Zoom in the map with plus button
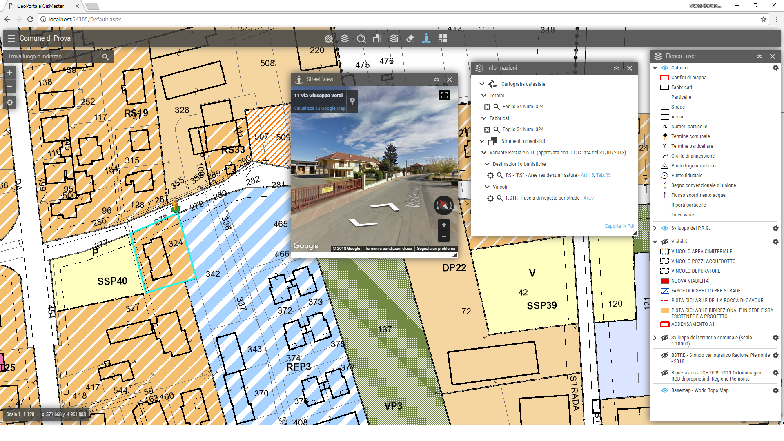The height and width of the screenshot is (441, 784). pyautogui.click(x=10, y=73)
